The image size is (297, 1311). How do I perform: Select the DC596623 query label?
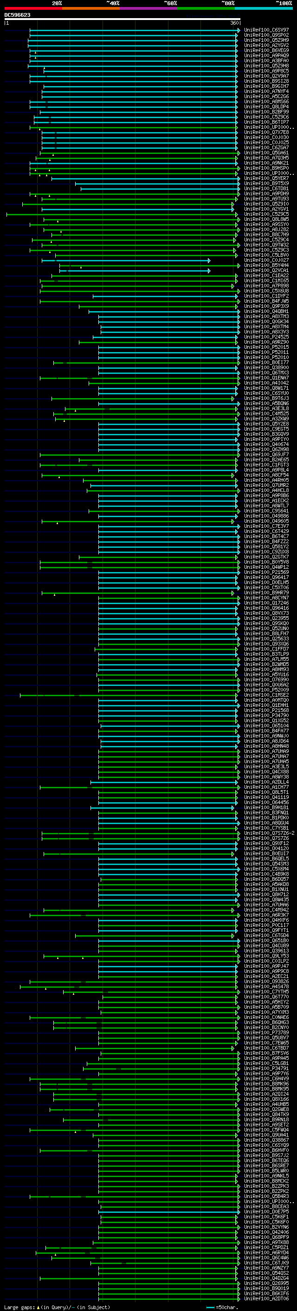[17, 15]
